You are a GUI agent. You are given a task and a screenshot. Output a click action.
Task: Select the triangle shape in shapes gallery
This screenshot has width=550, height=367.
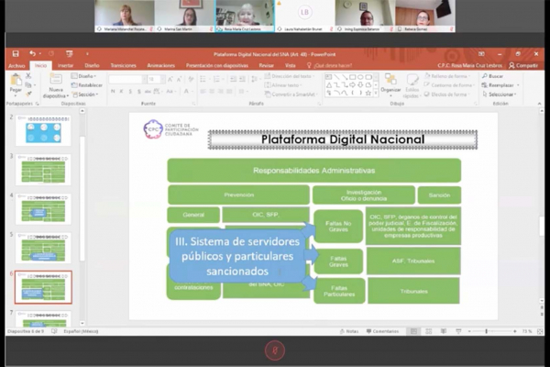coord(329,85)
